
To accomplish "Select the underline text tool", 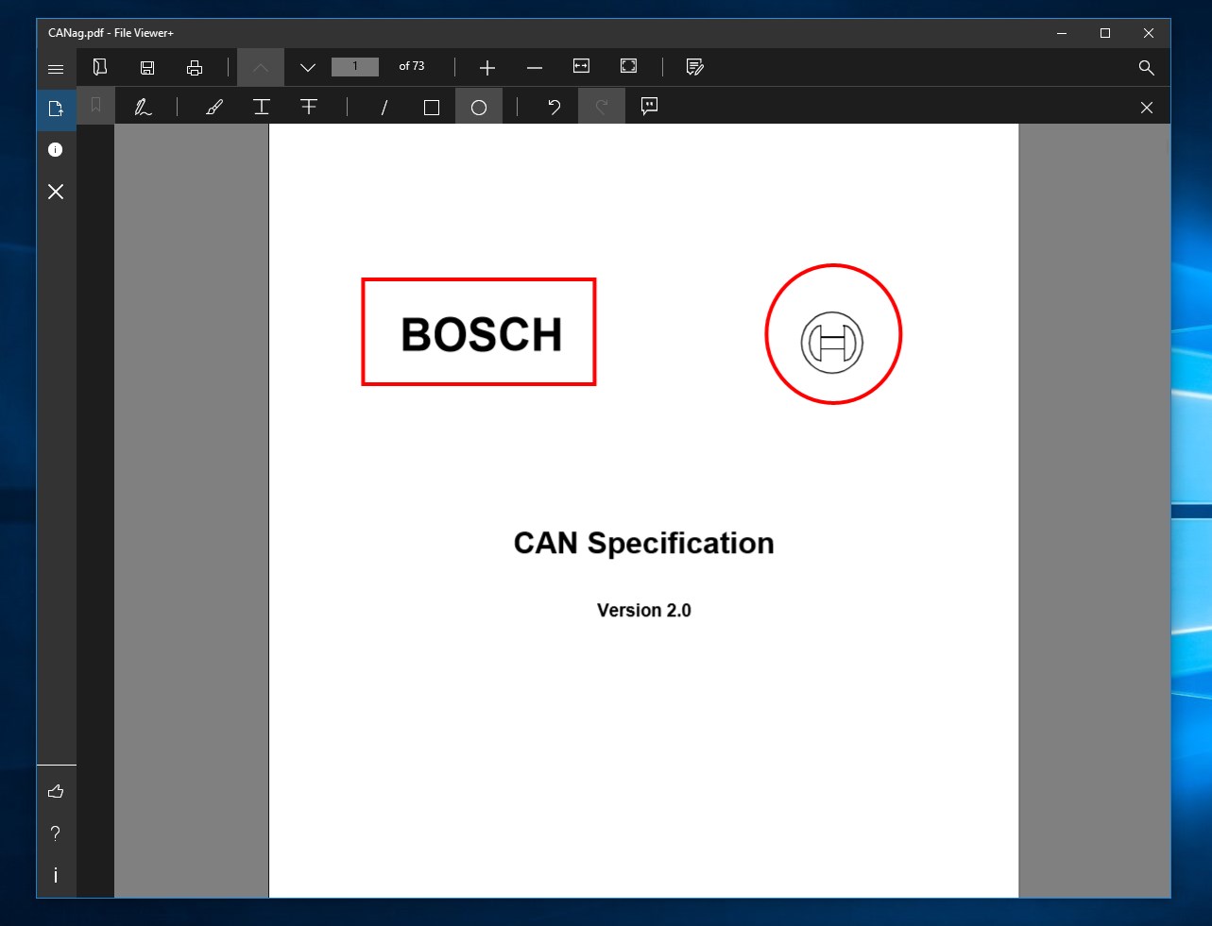I will (262, 107).
